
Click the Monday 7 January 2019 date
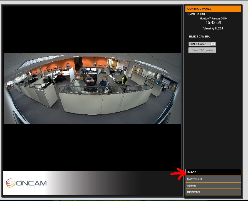213,19
